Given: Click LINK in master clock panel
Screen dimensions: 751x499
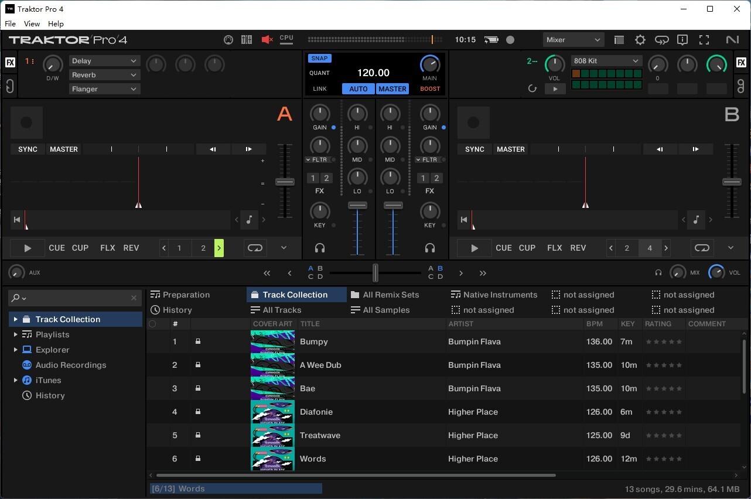Looking at the screenshot, I should (320, 89).
